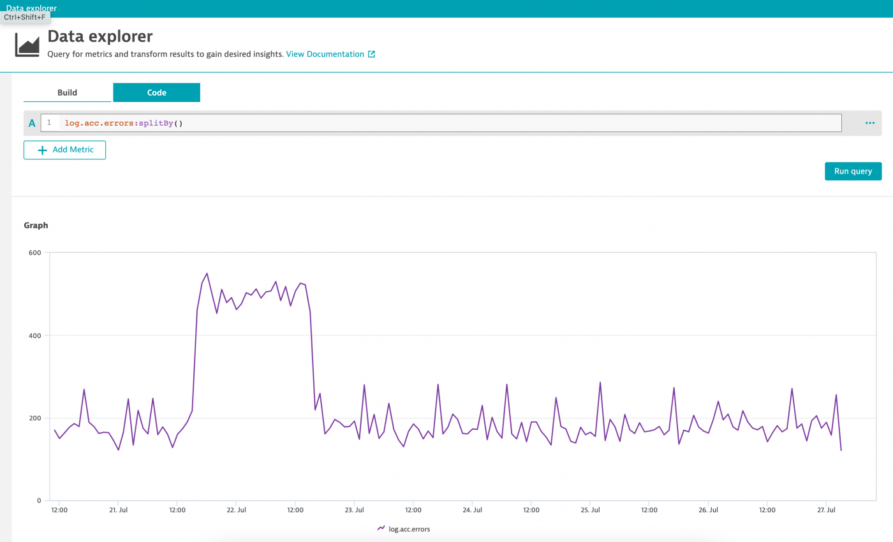The height and width of the screenshot is (542, 893).
Task: Click the plus icon inside Add Metric button
Action: tap(42, 150)
